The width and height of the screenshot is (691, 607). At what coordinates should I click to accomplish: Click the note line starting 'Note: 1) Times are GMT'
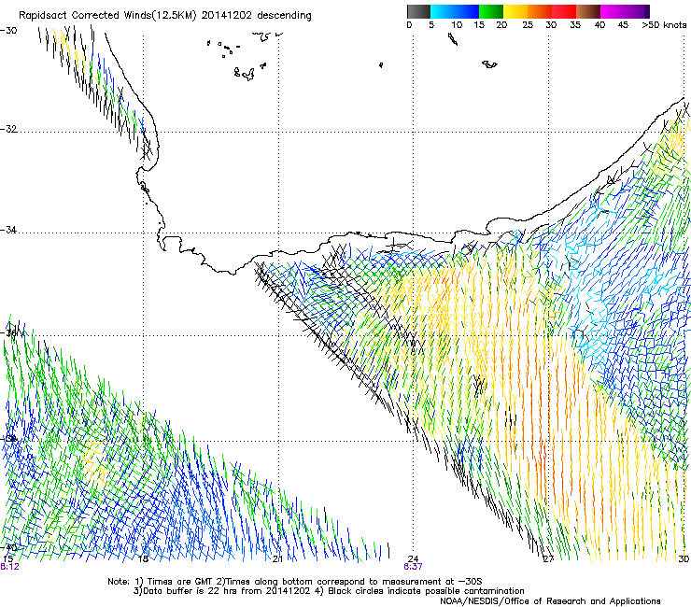295,582
